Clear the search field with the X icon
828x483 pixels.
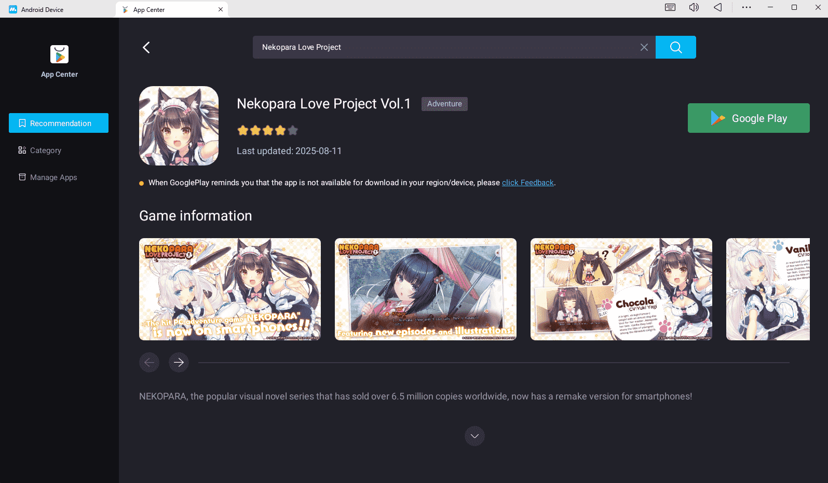pyautogui.click(x=644, y=47)
